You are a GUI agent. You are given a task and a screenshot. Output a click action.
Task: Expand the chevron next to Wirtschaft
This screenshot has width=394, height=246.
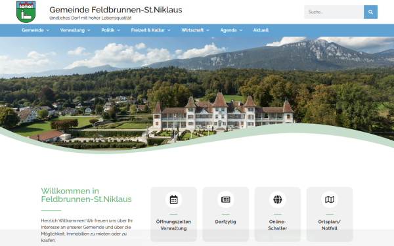point(208,30)
